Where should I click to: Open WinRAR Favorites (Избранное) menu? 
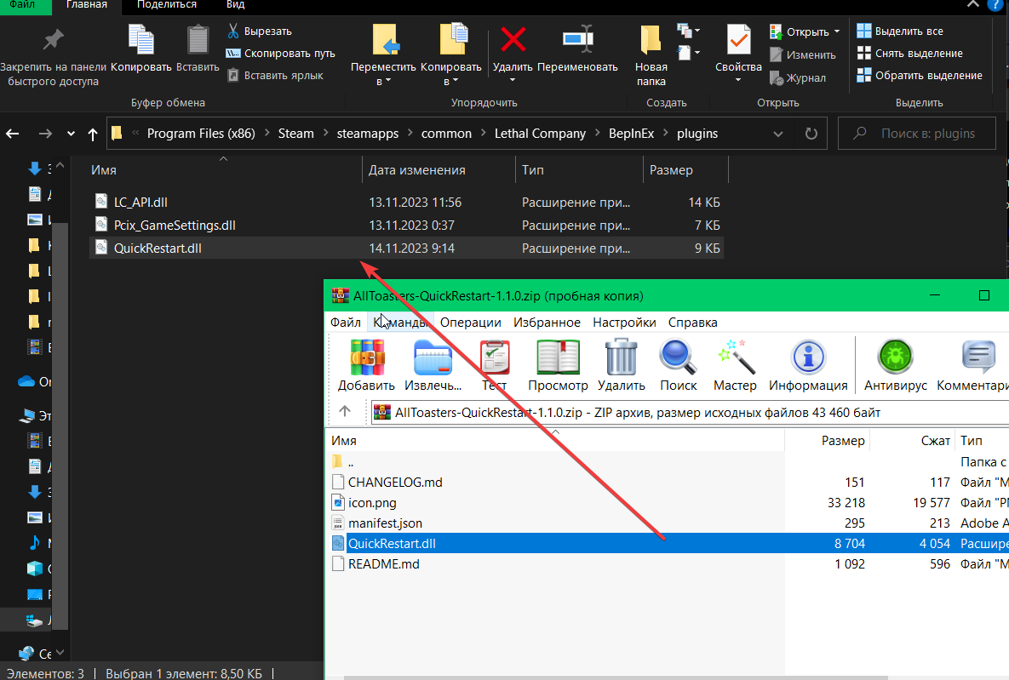(x=547, y=323)
